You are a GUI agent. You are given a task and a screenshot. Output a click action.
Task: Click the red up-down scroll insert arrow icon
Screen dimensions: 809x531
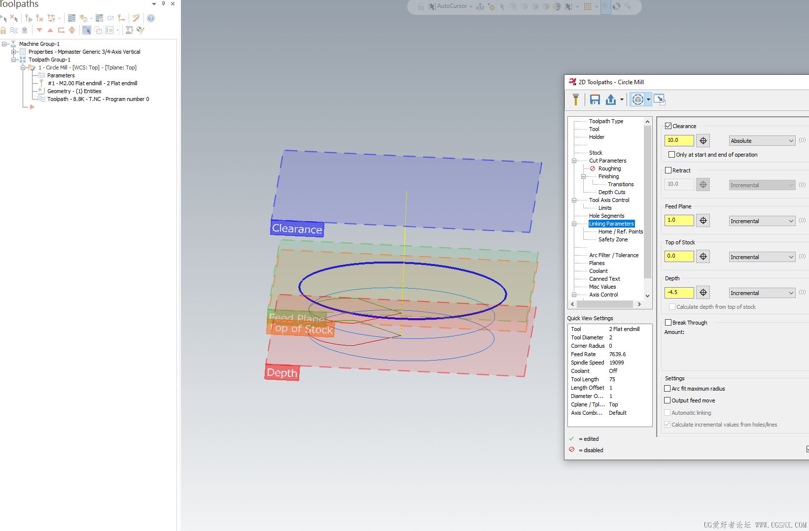point(72,30)
